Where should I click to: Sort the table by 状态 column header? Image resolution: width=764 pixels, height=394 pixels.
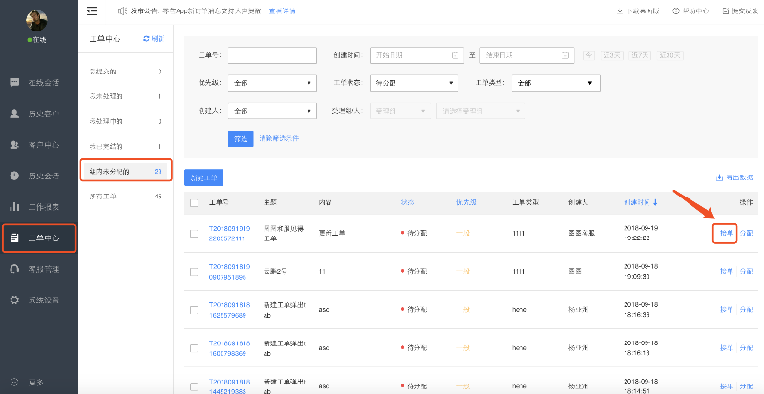tap(407, 202)
